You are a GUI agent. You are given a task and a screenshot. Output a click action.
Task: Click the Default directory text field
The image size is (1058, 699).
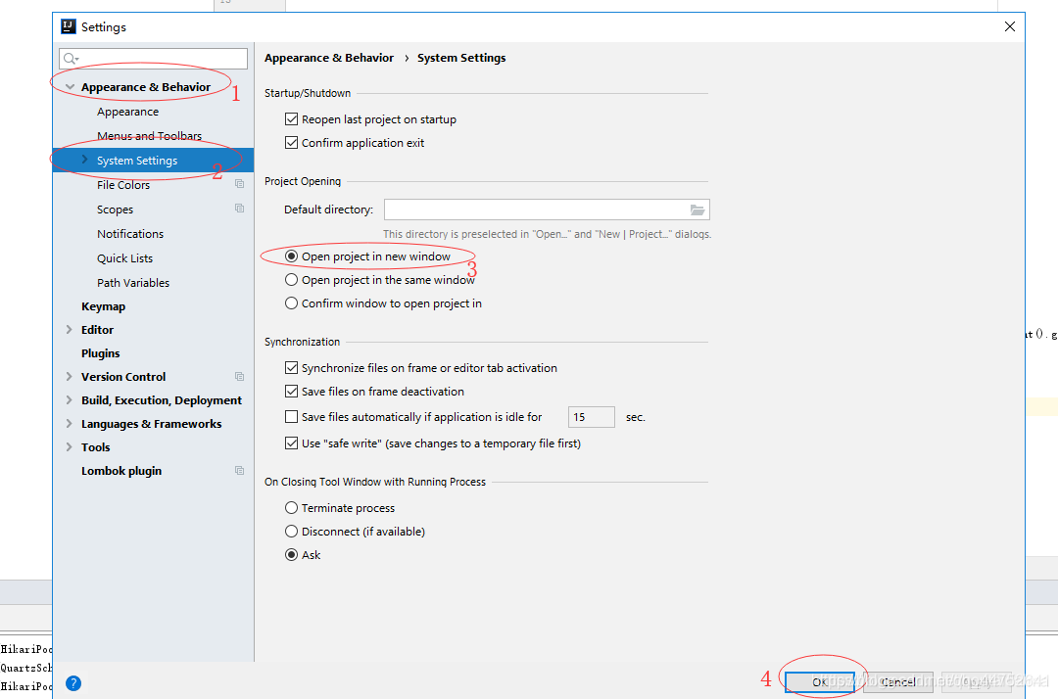coord(547,210)
